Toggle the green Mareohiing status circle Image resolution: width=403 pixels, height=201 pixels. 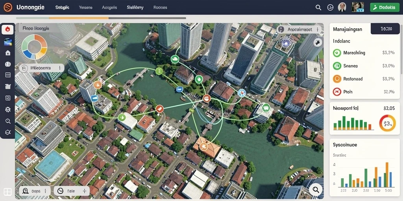click(337, 53)
